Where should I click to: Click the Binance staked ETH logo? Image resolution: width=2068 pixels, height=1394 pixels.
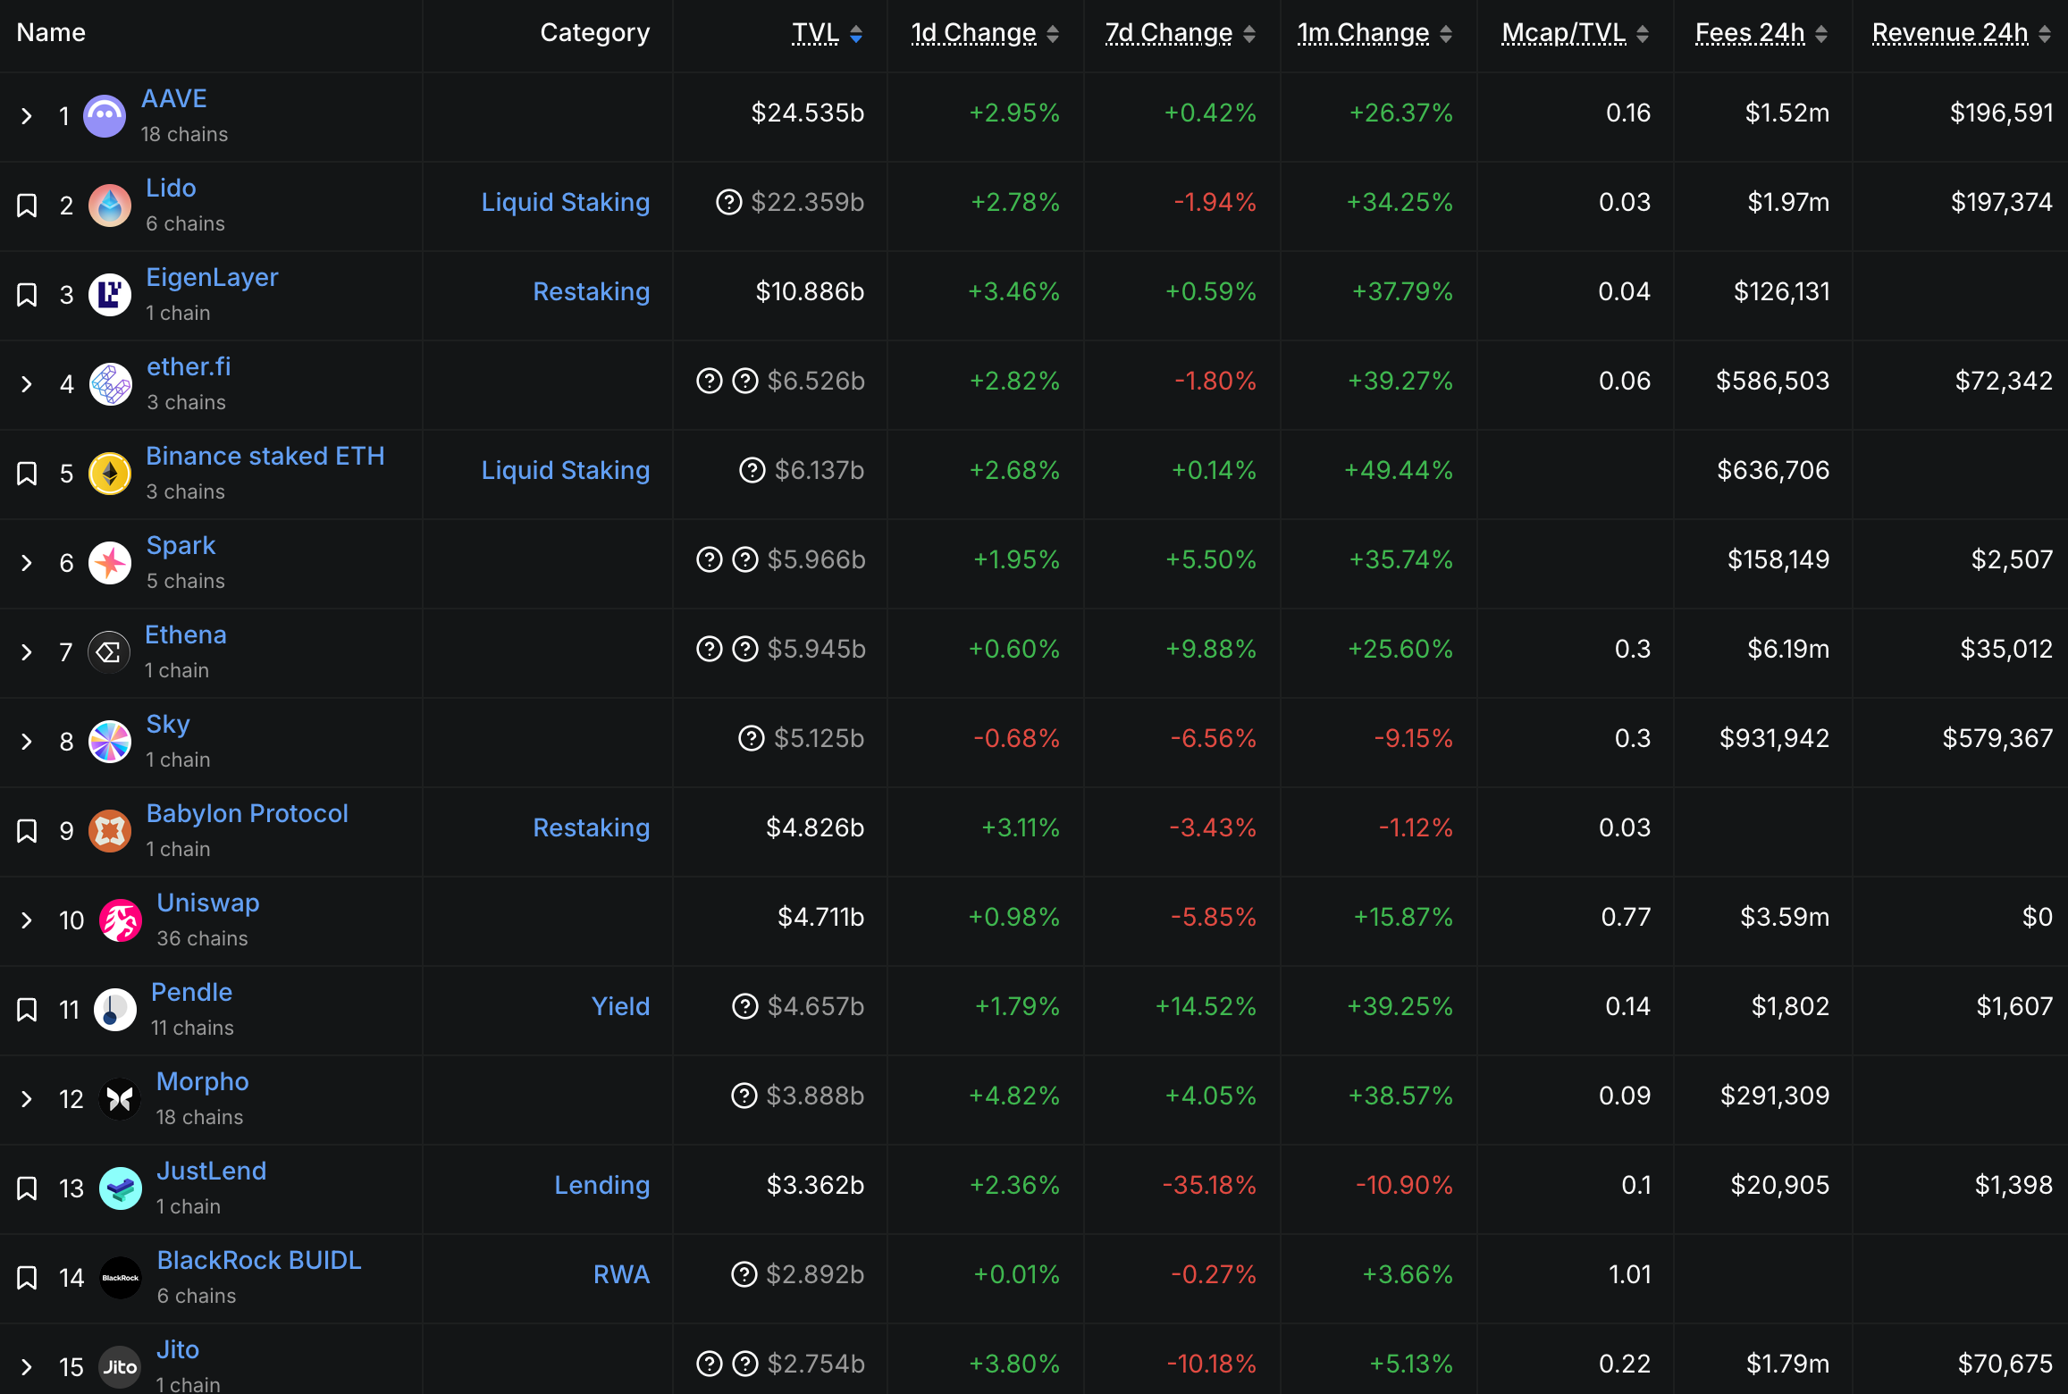coord(110,474)
